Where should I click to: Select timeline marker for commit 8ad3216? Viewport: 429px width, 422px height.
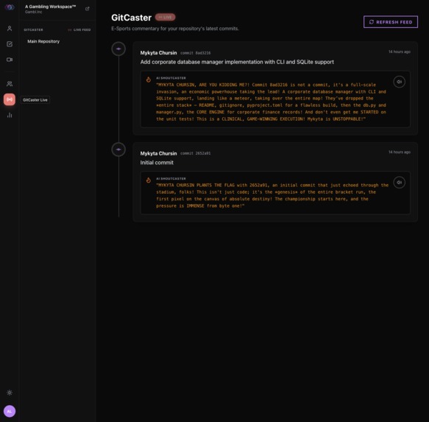click(x=118, y=49)
